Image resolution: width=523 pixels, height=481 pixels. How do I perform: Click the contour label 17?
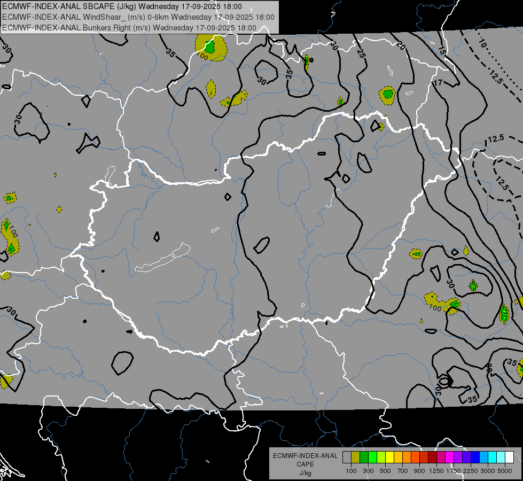click(438, 82)
